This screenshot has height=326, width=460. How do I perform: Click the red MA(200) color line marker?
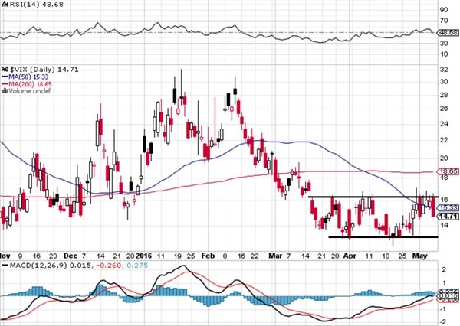coord(5,84)
